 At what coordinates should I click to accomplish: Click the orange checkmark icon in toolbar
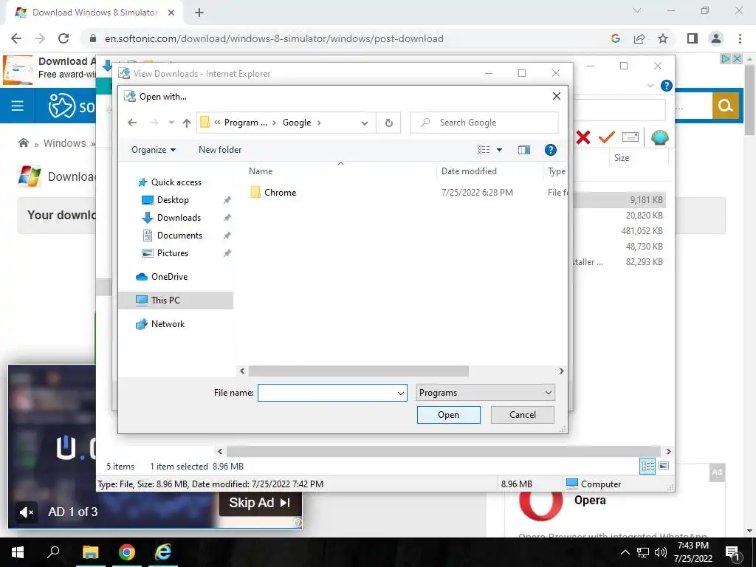(607, 138)
